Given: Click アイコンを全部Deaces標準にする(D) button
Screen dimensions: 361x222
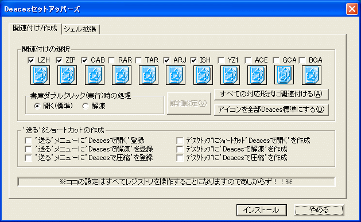Looking at the screenshot, I should point(271,110).
